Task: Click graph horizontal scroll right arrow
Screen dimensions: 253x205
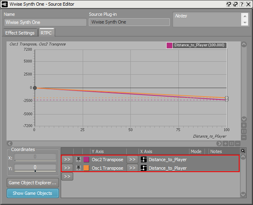Action: (219, 143)
